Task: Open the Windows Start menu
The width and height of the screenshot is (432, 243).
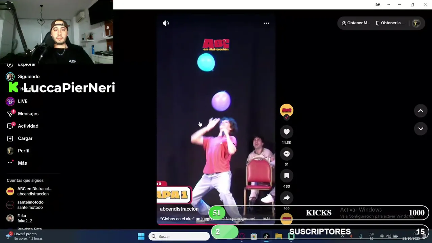Action: point(141,236)
